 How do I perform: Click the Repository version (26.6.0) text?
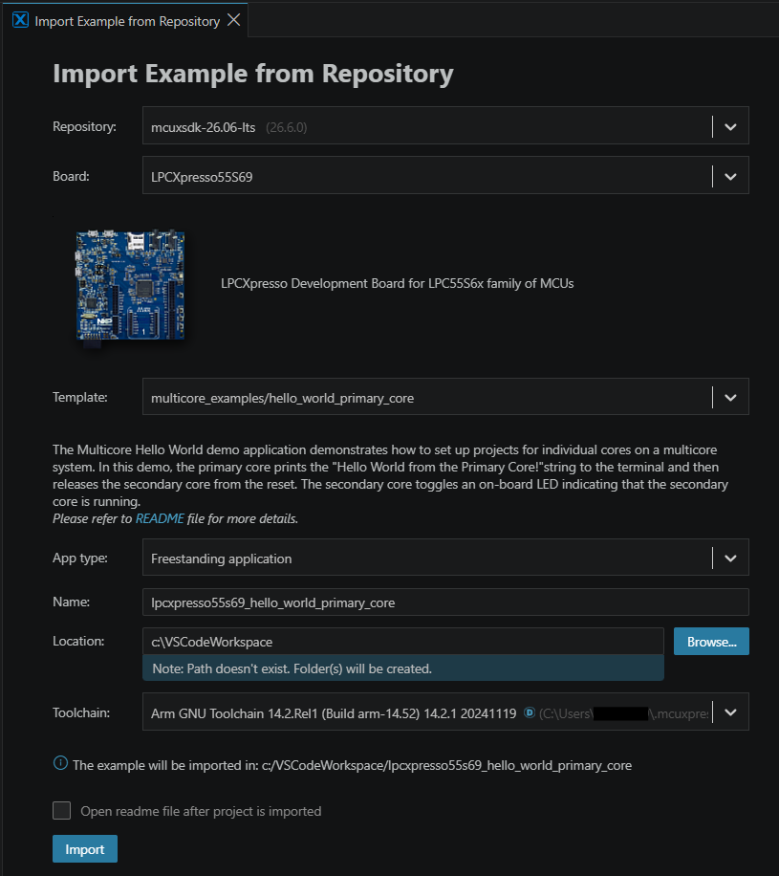[287, 127]
